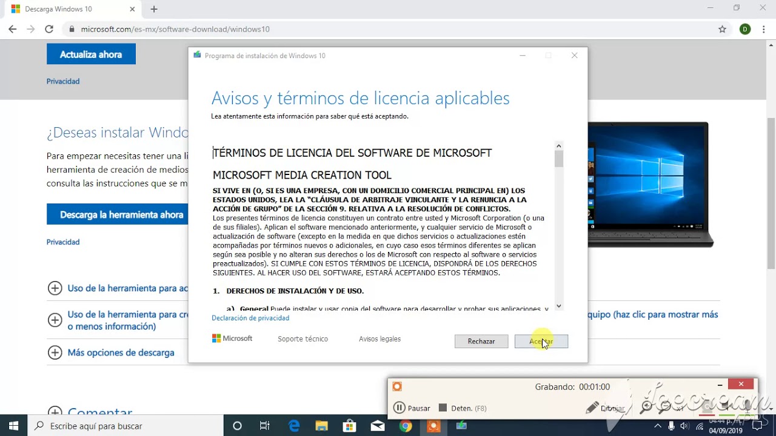This screenshot has height=436, width=776.
Task: Switch to the screen recorder taskbar icon
Action: coord(433,426)
